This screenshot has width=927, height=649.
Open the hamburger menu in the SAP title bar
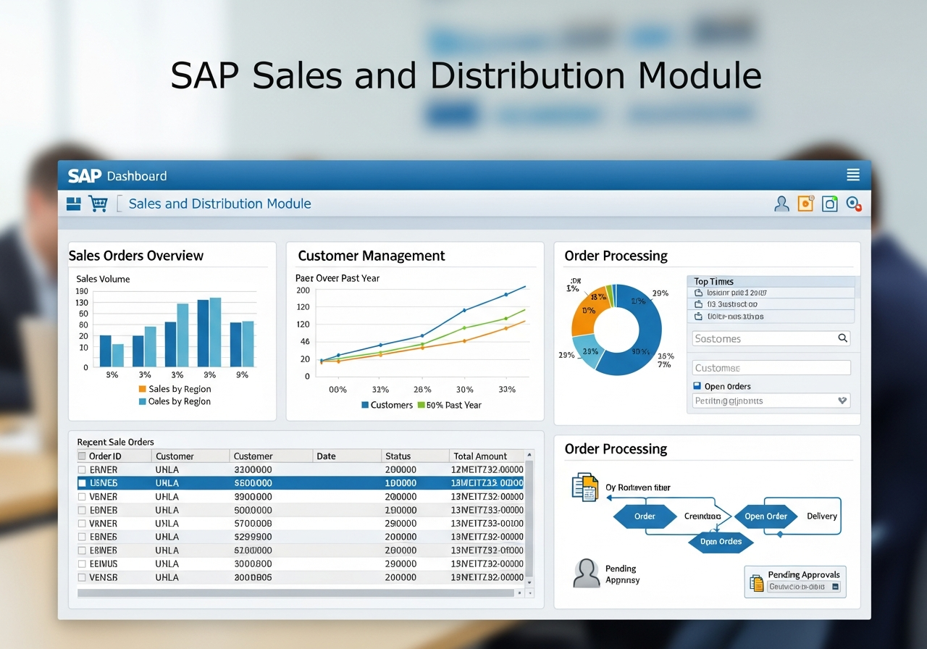point(853,175)
